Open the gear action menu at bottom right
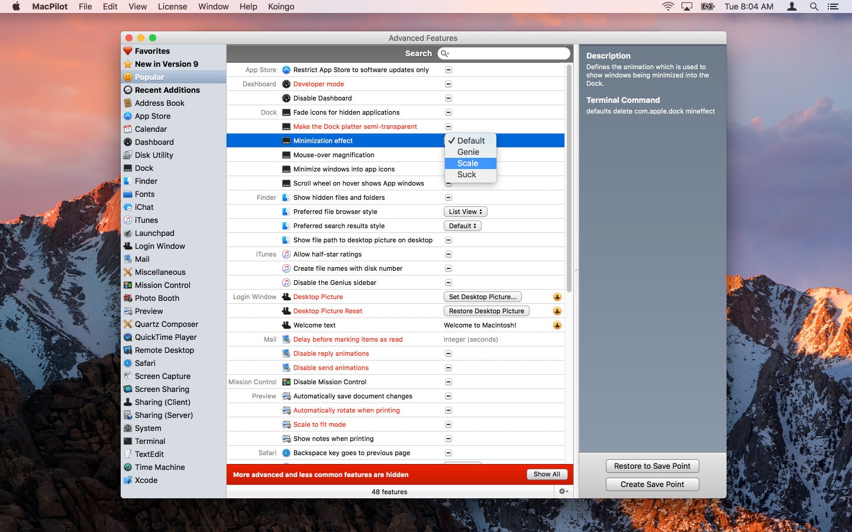The width and height of the screenshot is (852, 532). coord(561,491)
